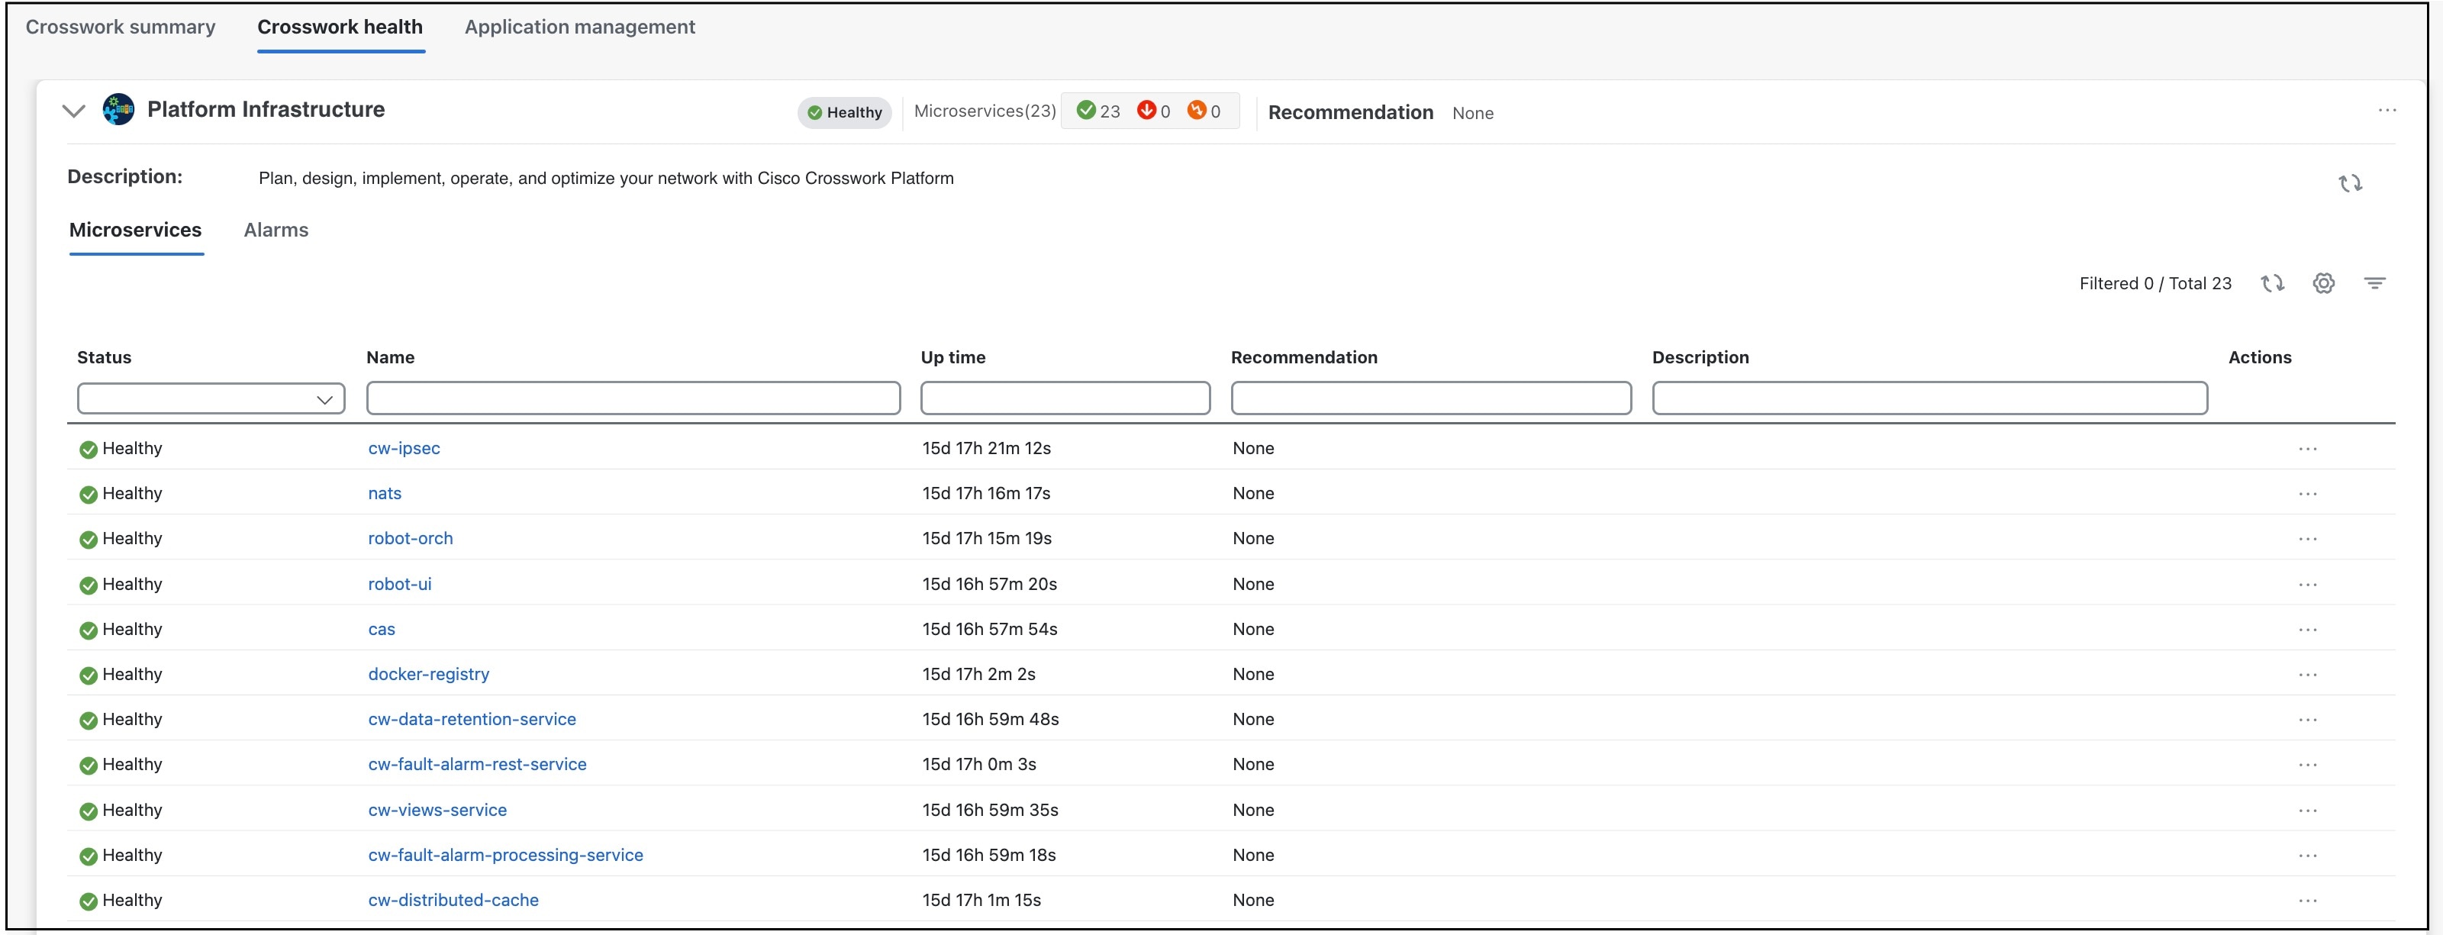Click the Healthy status badge in header
This screenshot has width=2443, height=935.
(x=844, y=112)
